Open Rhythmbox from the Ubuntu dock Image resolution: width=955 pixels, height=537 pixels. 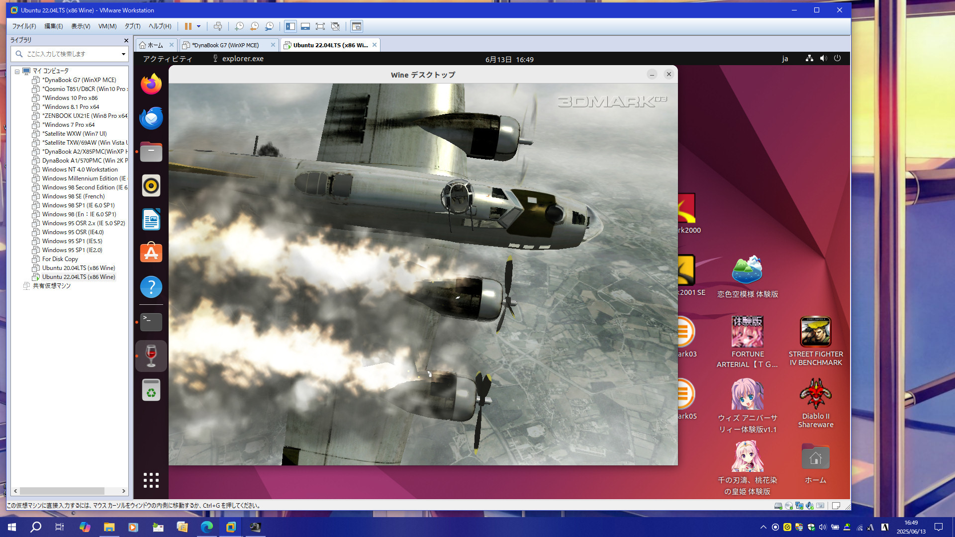point(151,185)
